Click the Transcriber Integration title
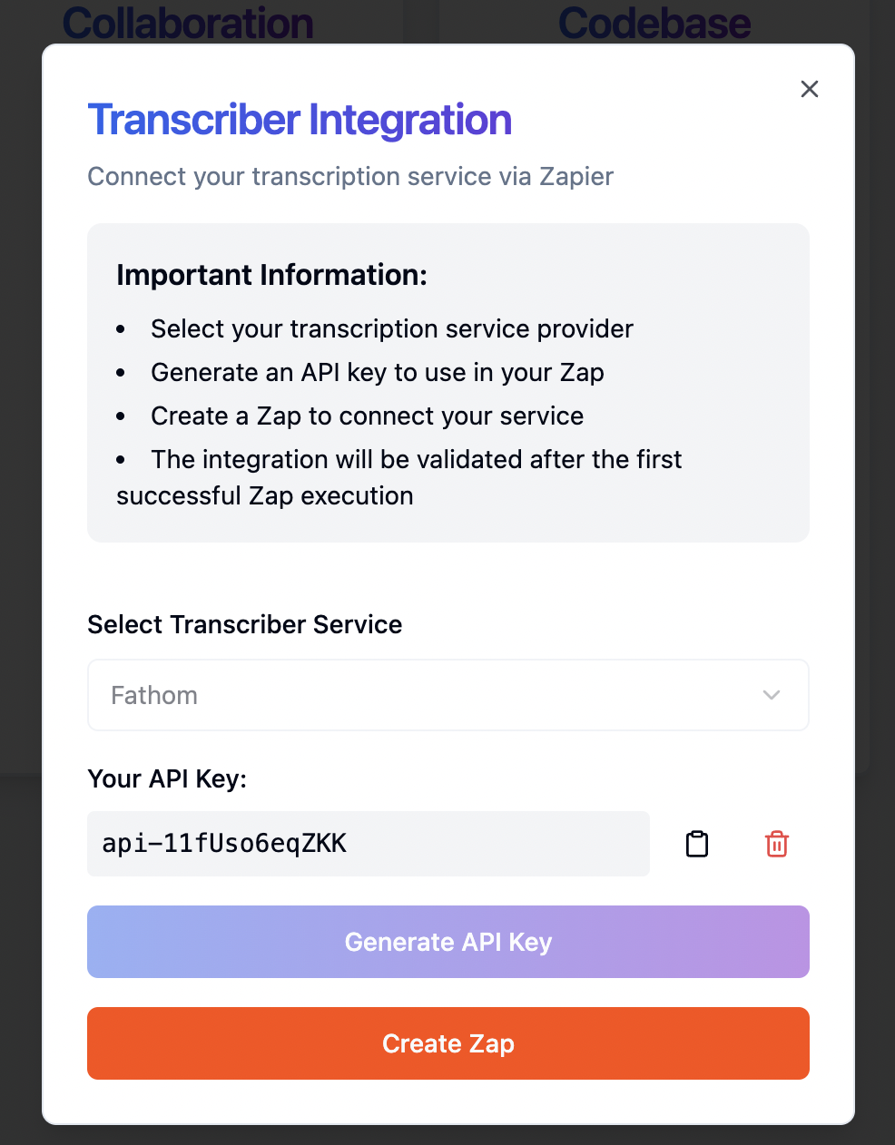The image size is (895, 1145). point(300,119)
